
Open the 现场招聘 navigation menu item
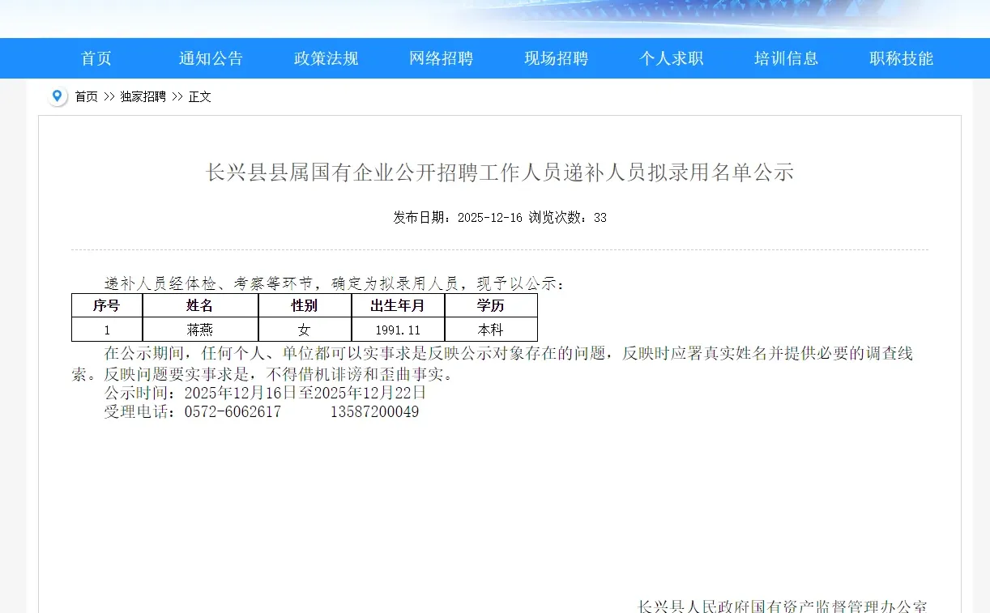point(556,57)
